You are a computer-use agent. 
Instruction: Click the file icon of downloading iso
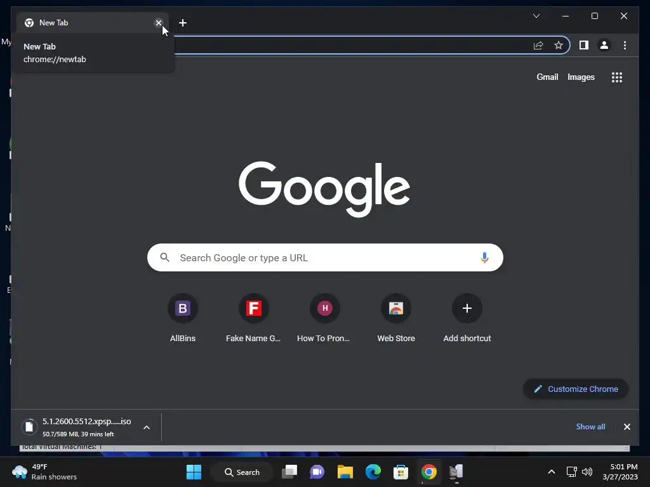click(29, 427)
